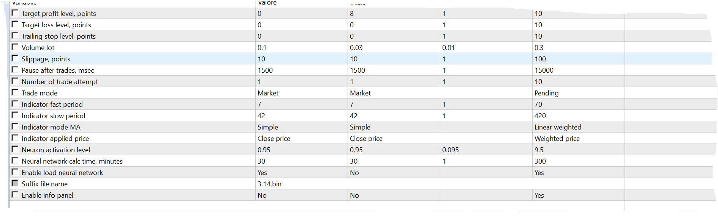Image resolution: width=718 pixels, height=217 pixels.
Task: Tick the Trailing stop level checkbox
Action: click(15, 36)
